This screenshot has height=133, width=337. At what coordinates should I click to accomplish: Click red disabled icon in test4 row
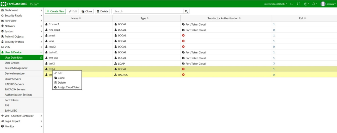(183, 69)
